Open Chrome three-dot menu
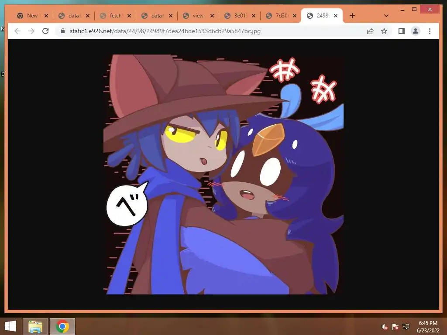Screen dimensions: 447x335 [430, 31]
